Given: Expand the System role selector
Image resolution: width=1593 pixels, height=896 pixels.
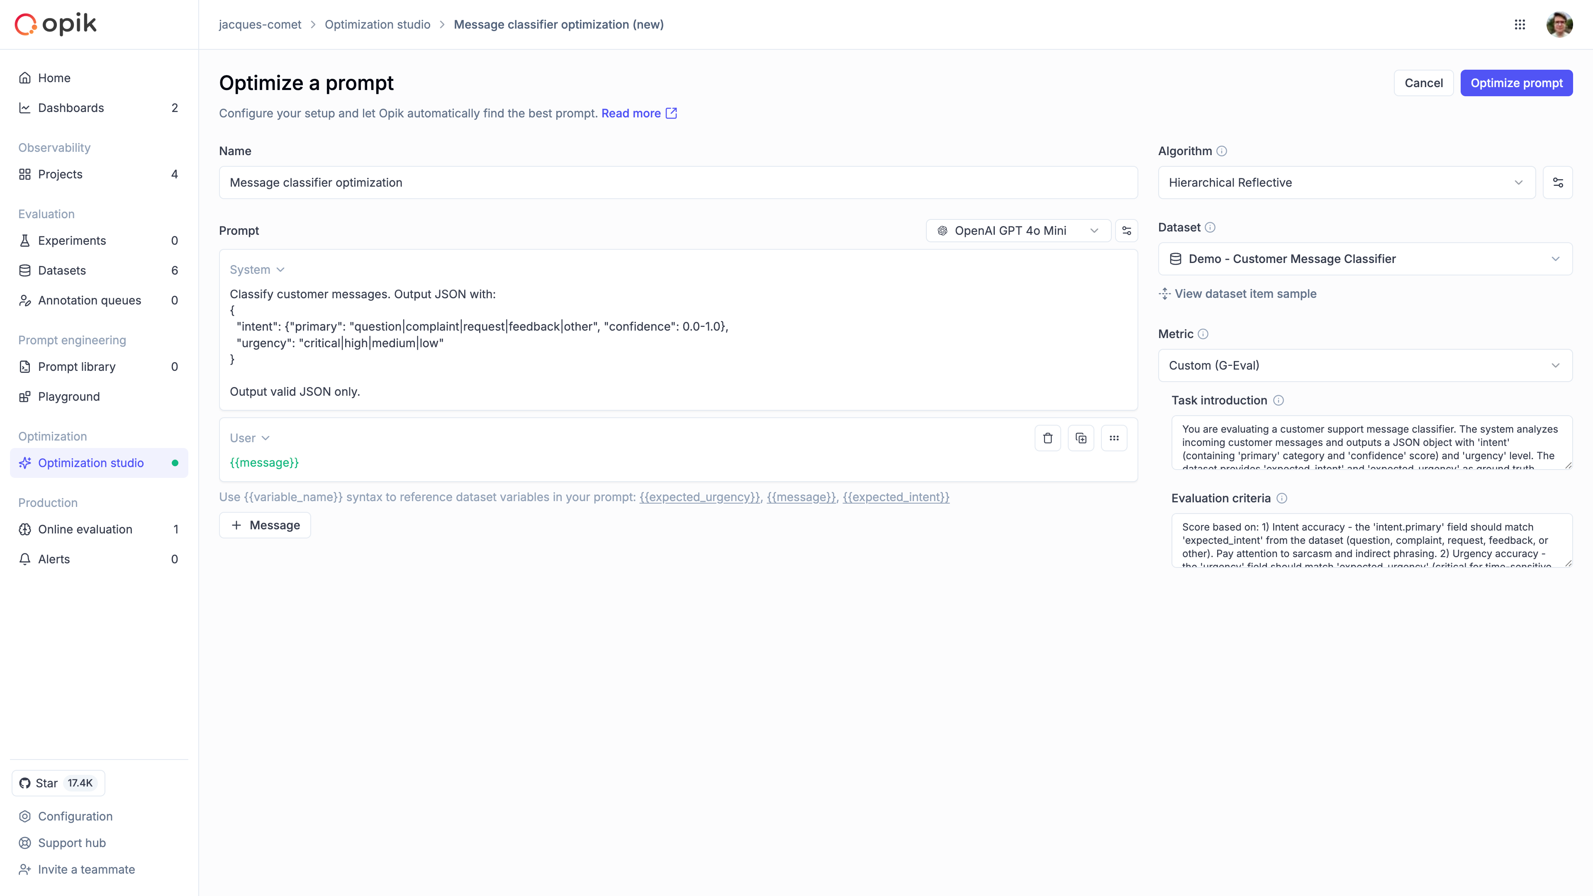Looking at the screenshot, I should (257, 269).
